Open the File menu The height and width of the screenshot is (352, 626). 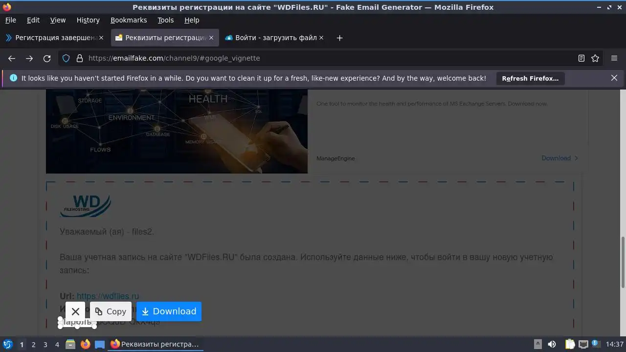point(10,20)
